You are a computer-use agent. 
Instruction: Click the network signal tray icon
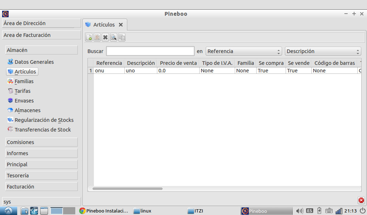[x=339, y=211]
